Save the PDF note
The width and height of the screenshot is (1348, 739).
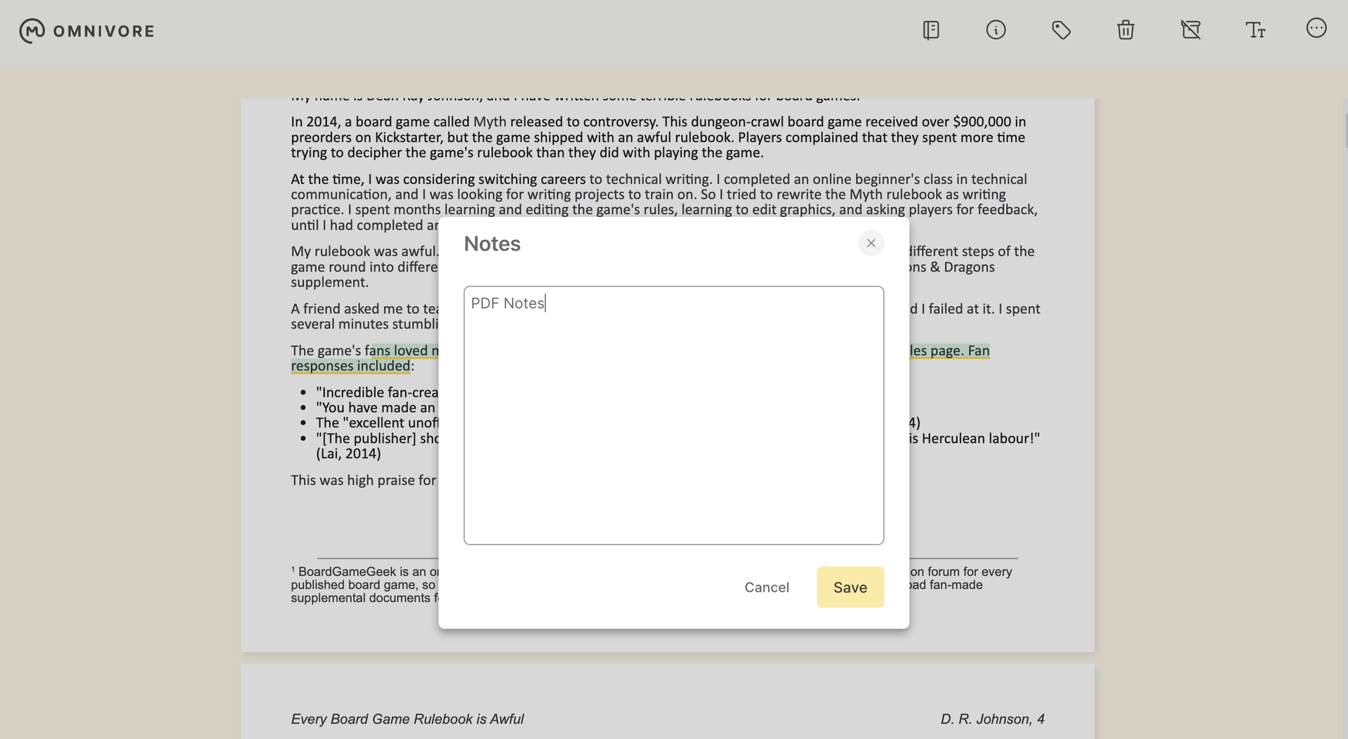tap(850, 587)
